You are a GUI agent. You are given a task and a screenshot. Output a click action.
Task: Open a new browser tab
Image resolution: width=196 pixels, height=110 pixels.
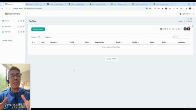(x=175, y=4)
